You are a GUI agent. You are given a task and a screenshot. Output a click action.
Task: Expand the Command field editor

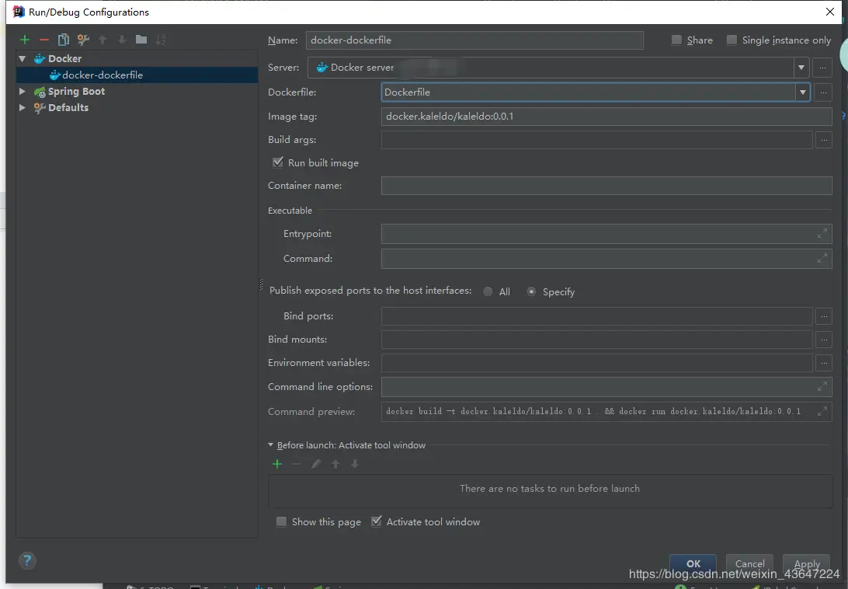click(822, 259)
